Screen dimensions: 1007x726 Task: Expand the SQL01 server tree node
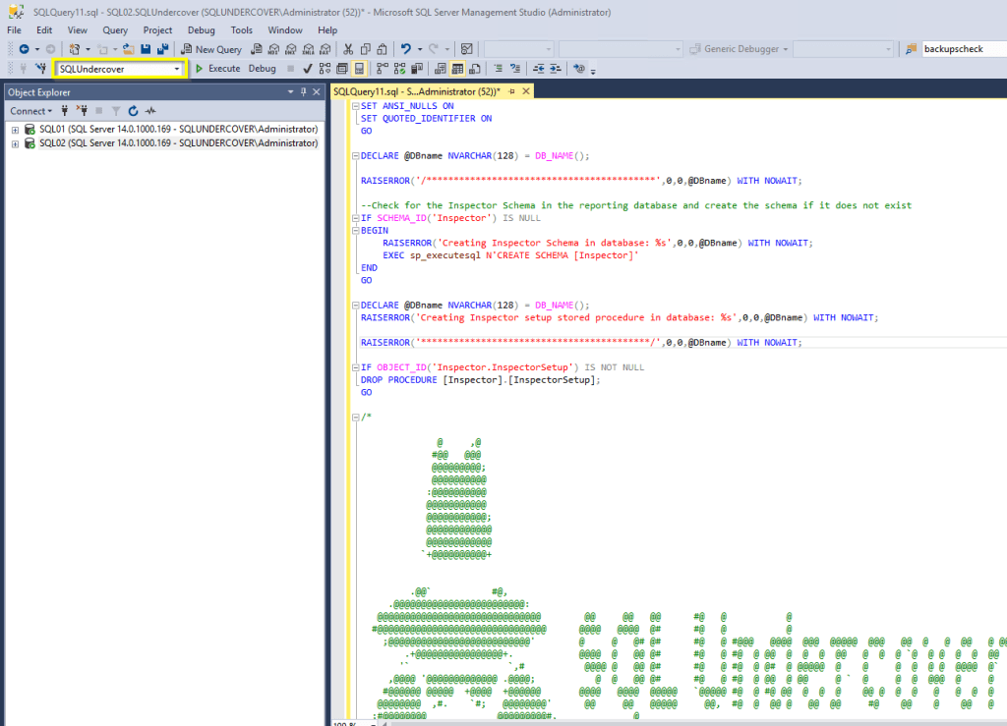click(x=14, y=129)
